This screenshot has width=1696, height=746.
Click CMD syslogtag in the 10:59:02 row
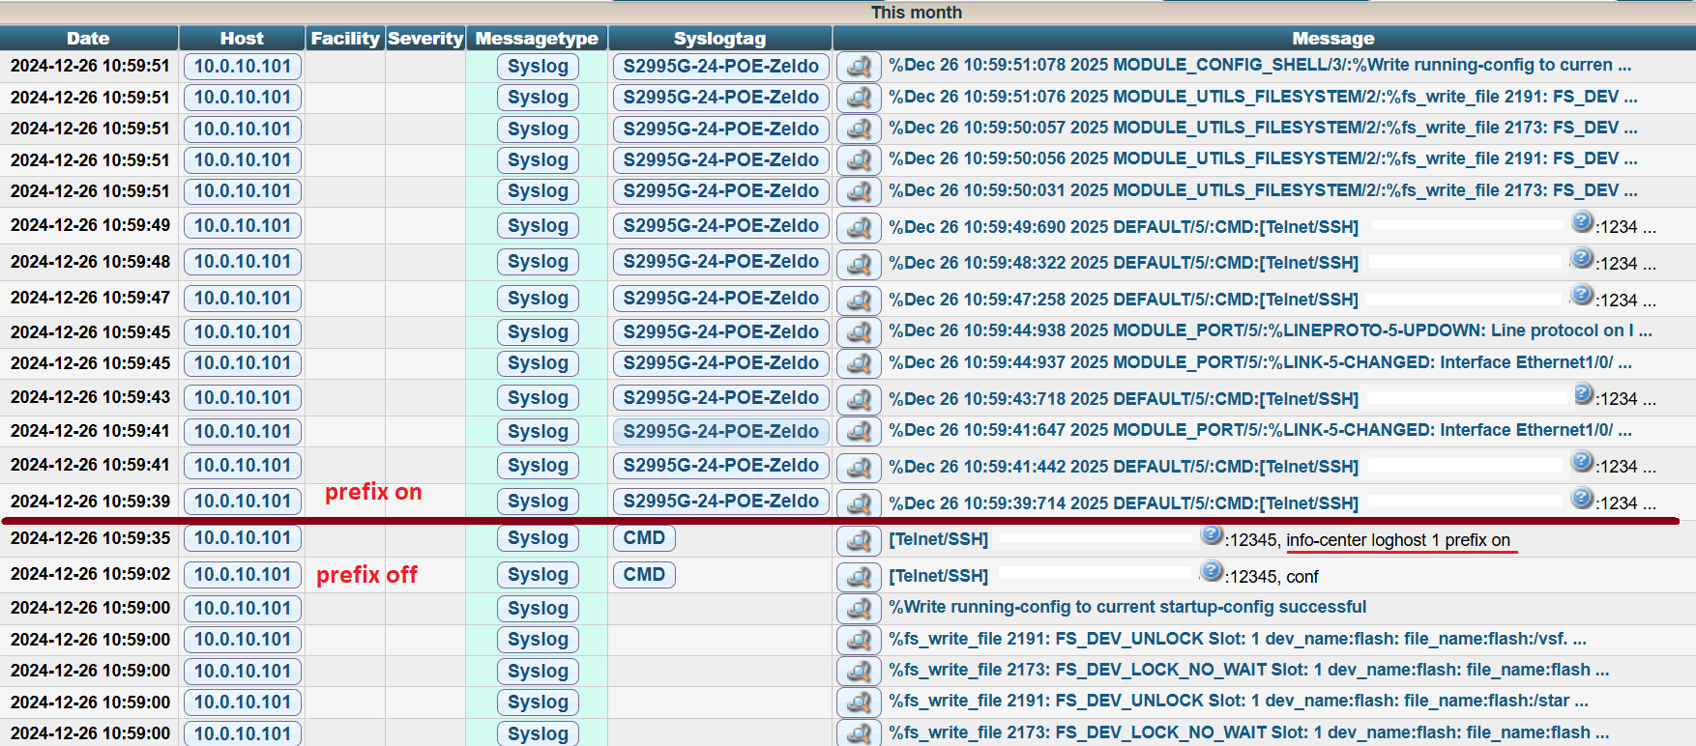[x=644, y=575]
